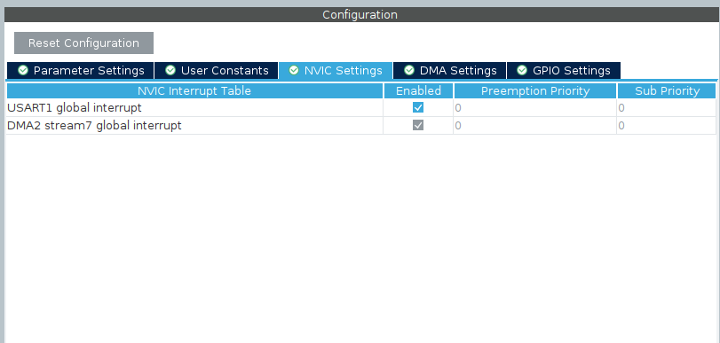Click the Sub Priority column header

click(668, 90)
